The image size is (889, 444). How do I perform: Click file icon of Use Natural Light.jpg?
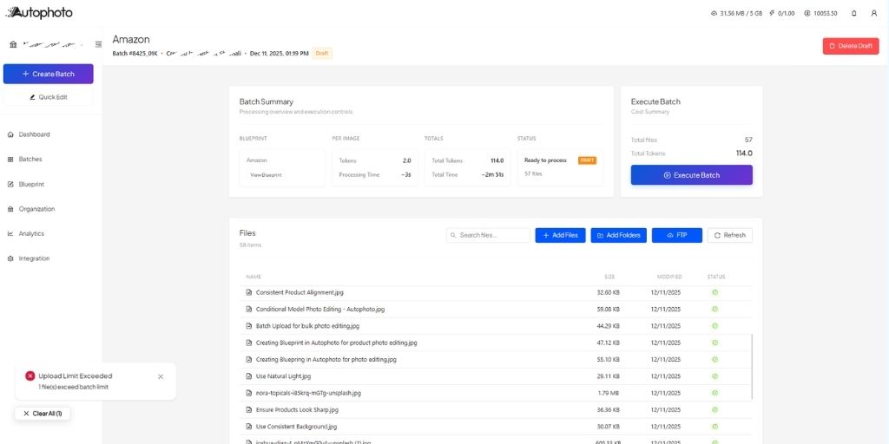pos(248,376)
